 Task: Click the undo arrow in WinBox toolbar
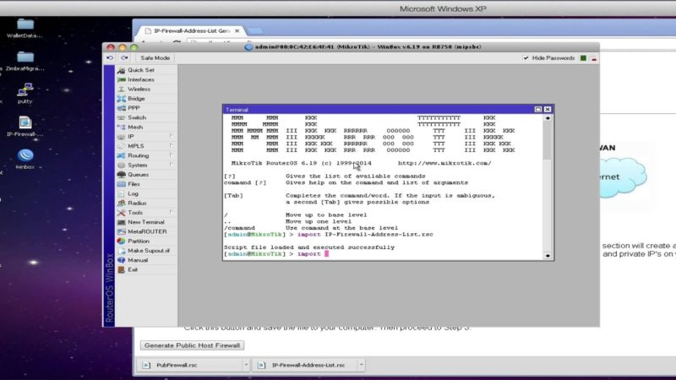[x=110, y=58]
